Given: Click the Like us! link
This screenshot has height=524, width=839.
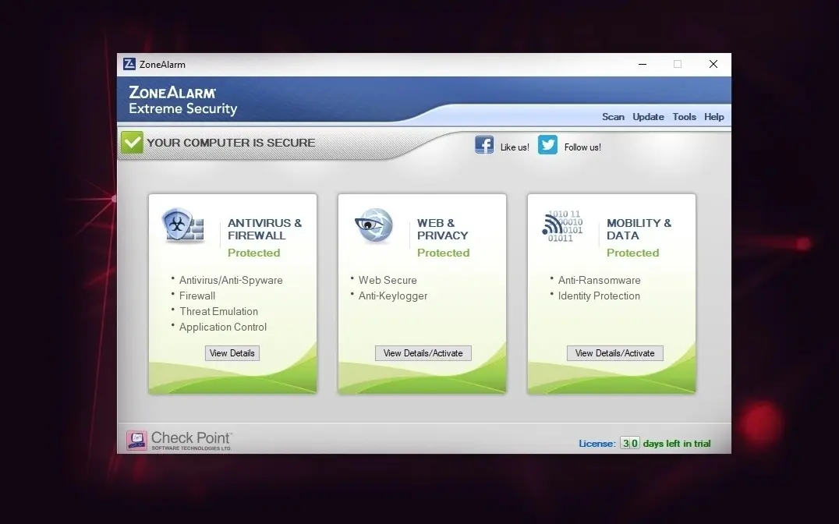Looking at the screenshot, I should (515, 147).
